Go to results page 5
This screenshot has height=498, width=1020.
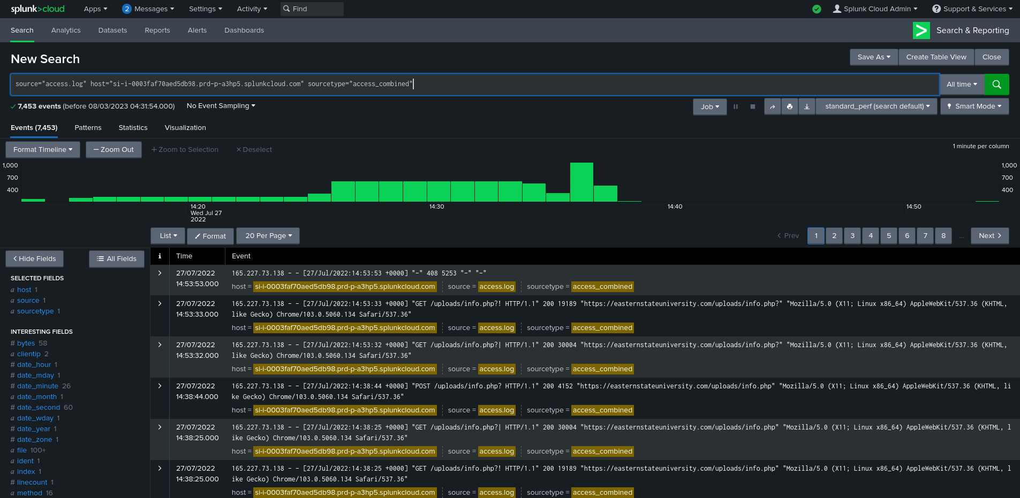tap(889, 236)
